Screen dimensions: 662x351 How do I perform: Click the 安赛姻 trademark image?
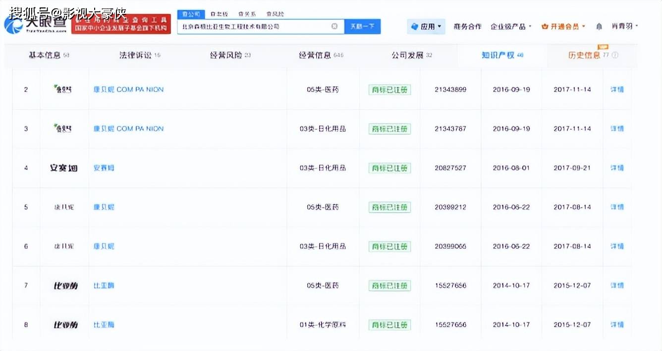(63, 168)
